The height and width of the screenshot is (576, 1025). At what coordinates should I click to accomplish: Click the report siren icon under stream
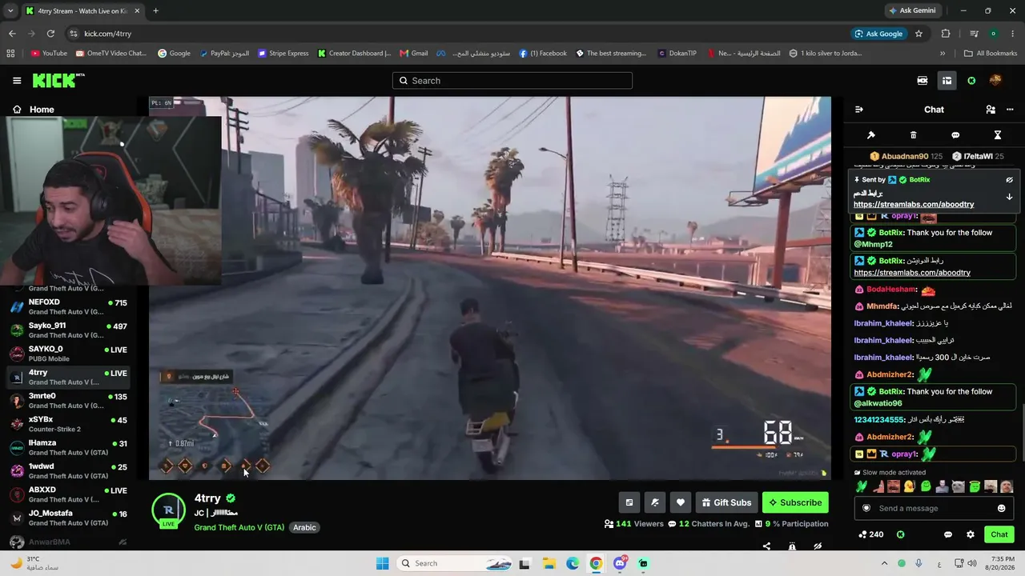[792, 546]
